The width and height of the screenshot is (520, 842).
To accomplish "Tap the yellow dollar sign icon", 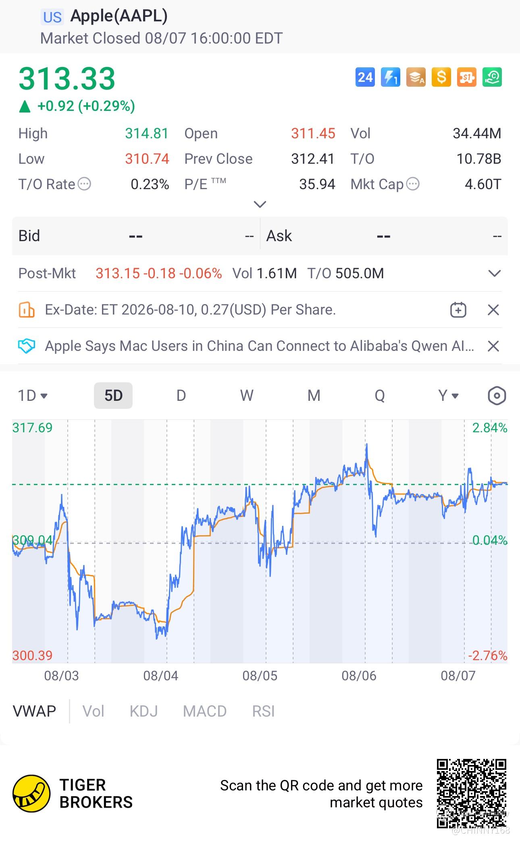I will (441, 77).
